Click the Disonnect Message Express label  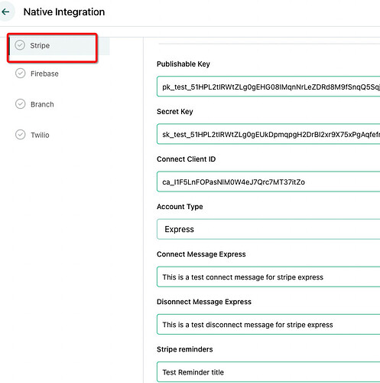[204, 302]
